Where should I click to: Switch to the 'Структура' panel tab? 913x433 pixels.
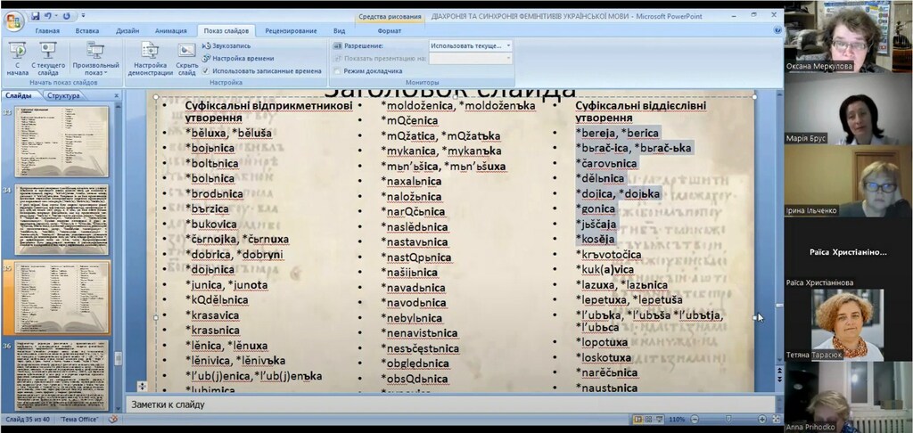pyautogui.click(x=63, y=96)
